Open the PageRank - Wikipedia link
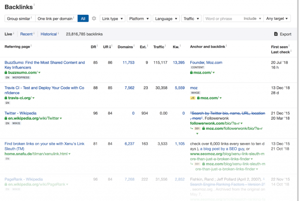 (24, 179)
